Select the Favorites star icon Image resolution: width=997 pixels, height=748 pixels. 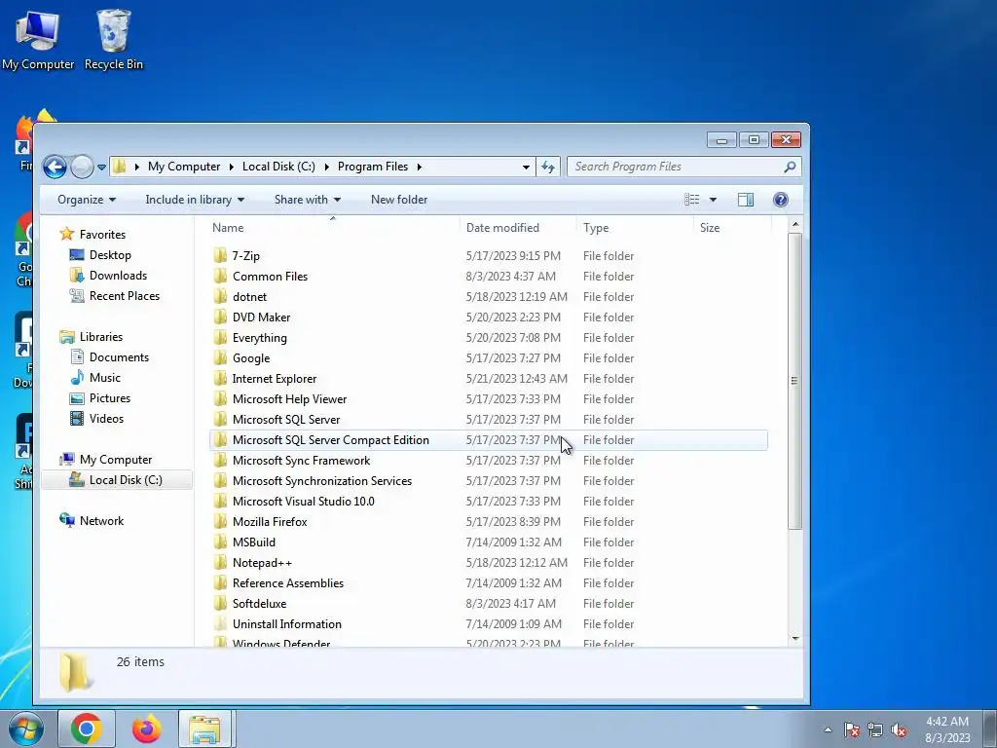(67, 234)
